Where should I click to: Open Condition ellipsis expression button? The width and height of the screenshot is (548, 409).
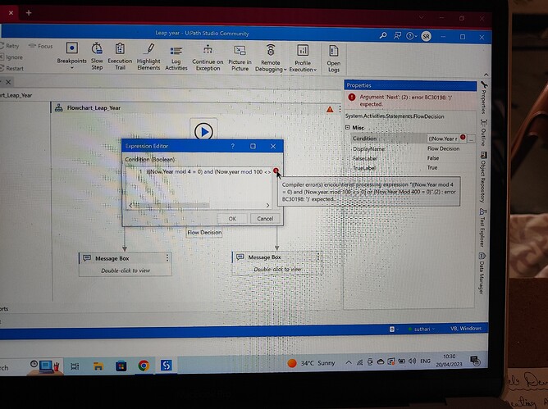click(471, 139)
